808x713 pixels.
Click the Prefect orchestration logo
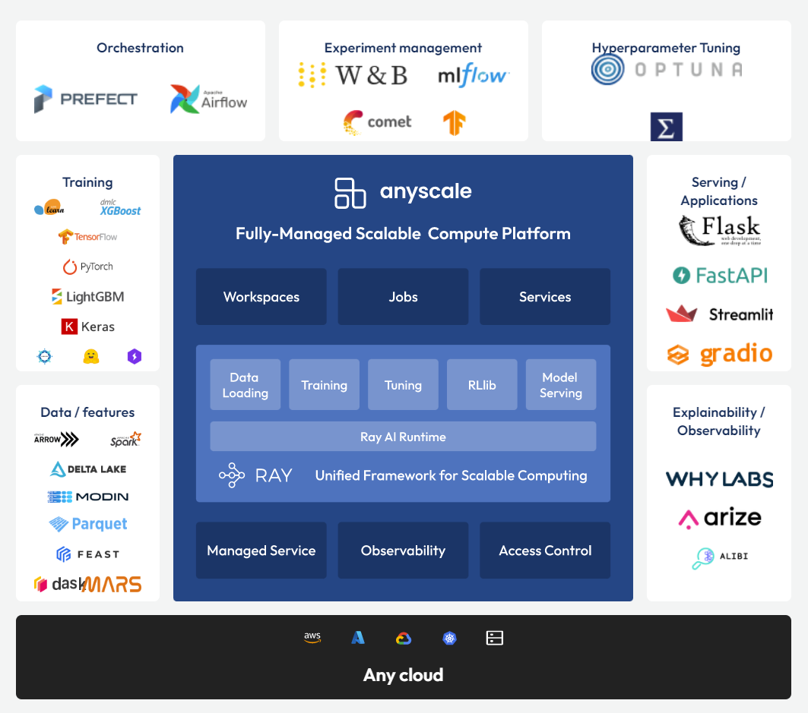pyautogui.click(x=85, y=98)
